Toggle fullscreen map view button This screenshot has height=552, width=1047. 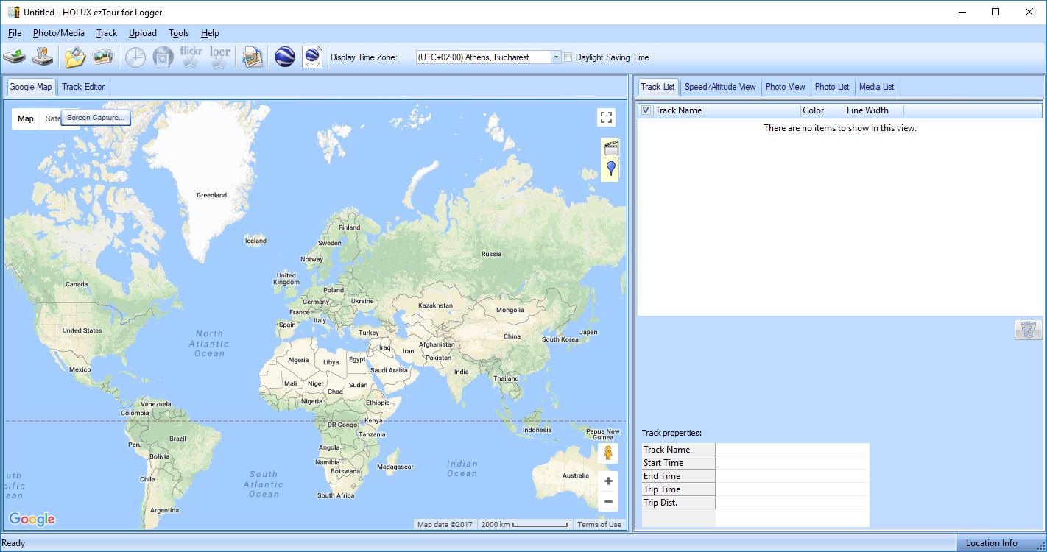[x=606, y=118]
